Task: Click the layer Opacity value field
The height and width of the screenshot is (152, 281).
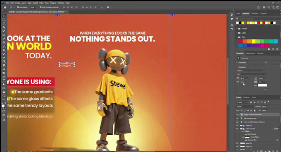Action: click(264, 107)
